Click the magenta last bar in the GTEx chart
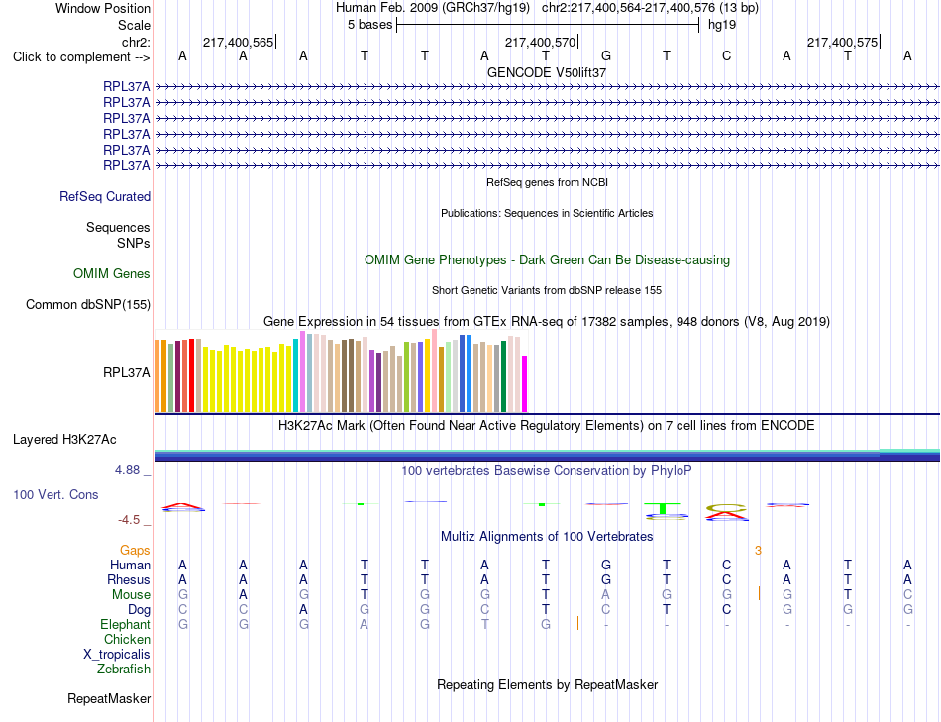This screenshot has height=722, width=941. tap(525, 384)
